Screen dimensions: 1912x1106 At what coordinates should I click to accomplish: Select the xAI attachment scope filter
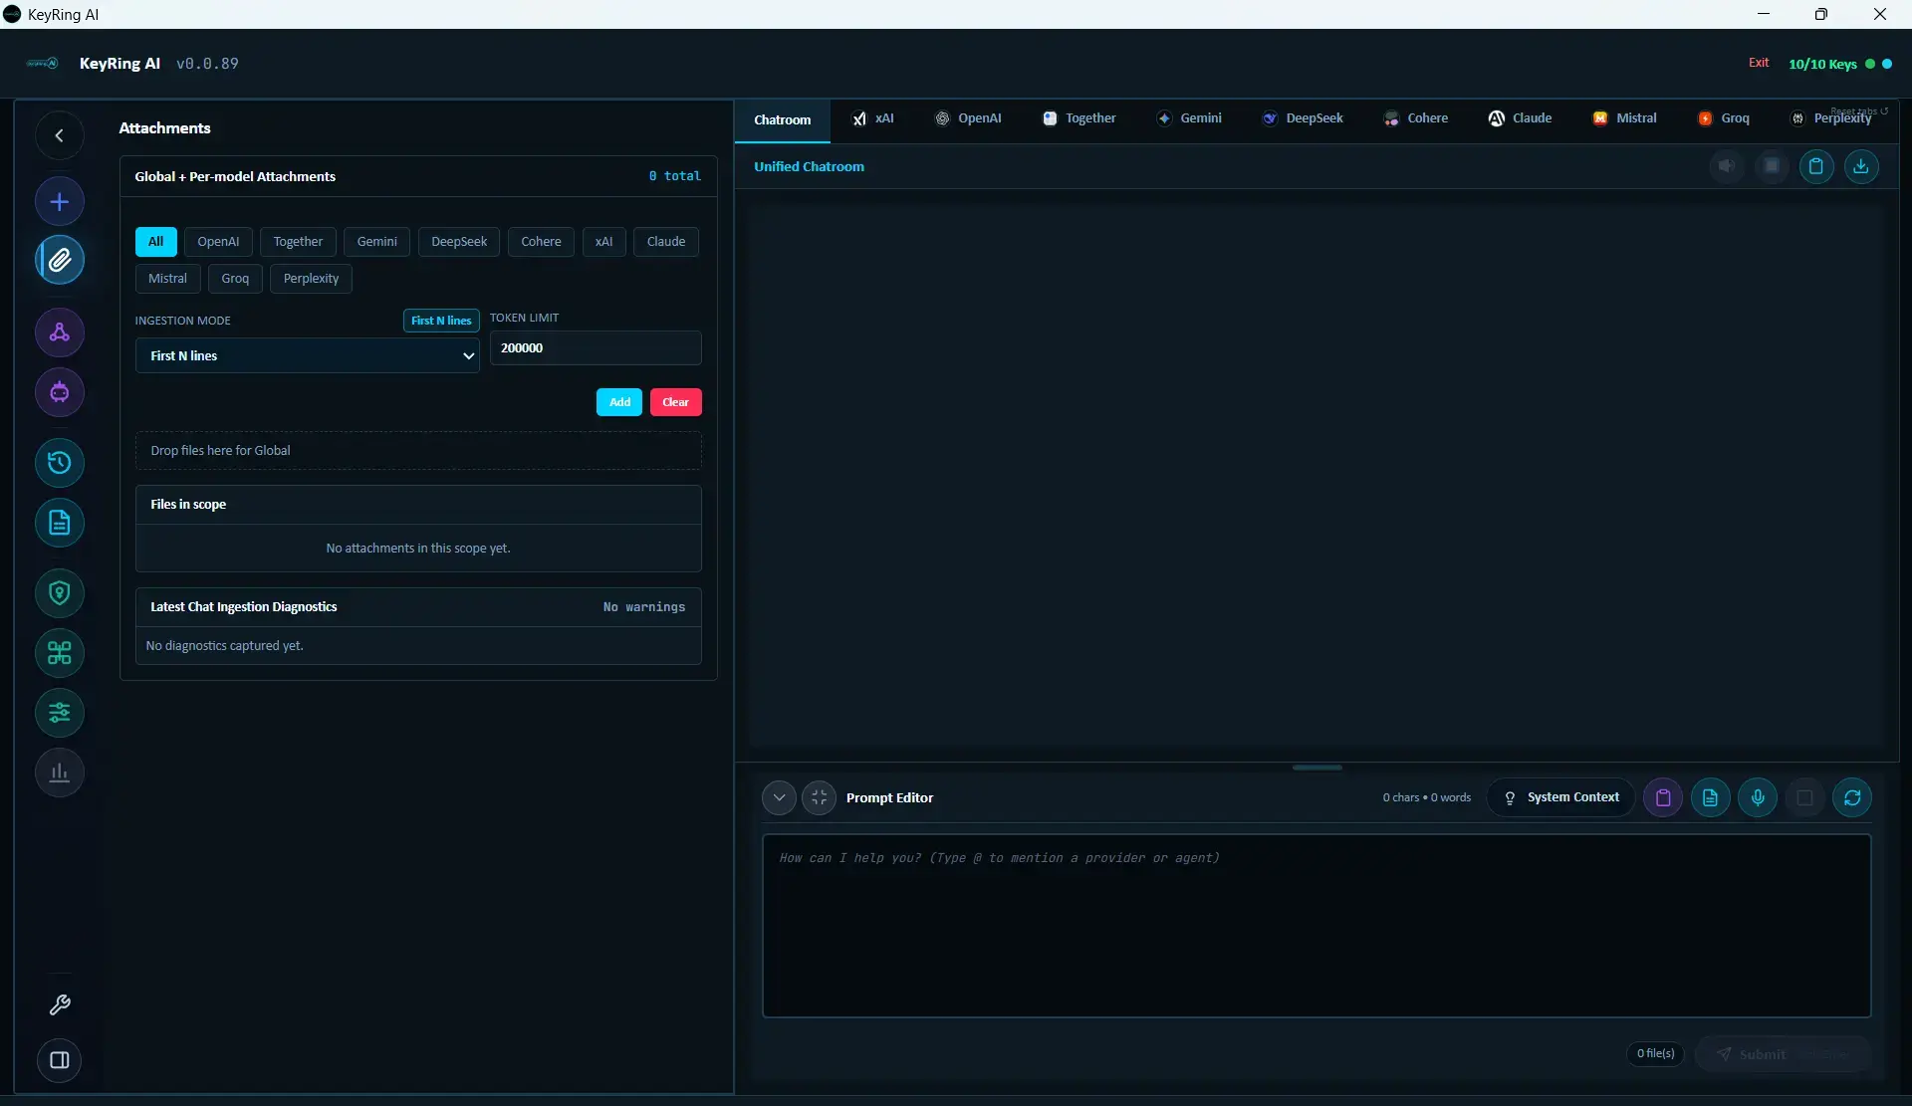pos(604,242)
